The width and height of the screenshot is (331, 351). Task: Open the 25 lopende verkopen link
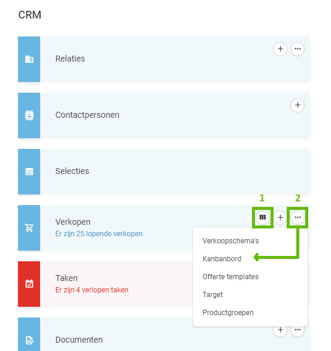point(99,234)
